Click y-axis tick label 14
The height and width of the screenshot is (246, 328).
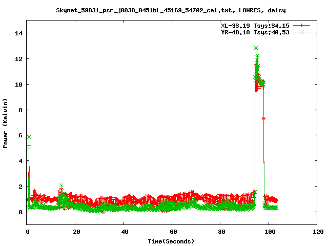18,33
